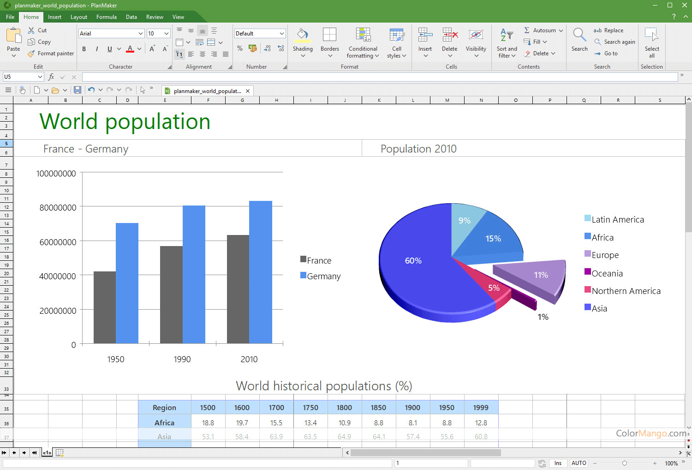This screenshot has width=692, height=470.
Task: Open the Search magnifier tool
Action: point(579,36)
